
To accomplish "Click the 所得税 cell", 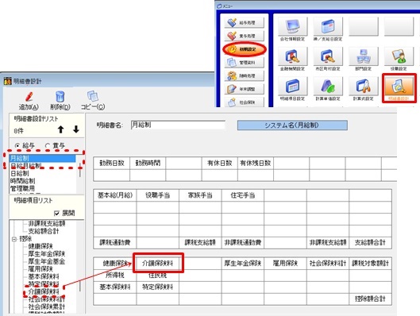I will pos(115,276).
